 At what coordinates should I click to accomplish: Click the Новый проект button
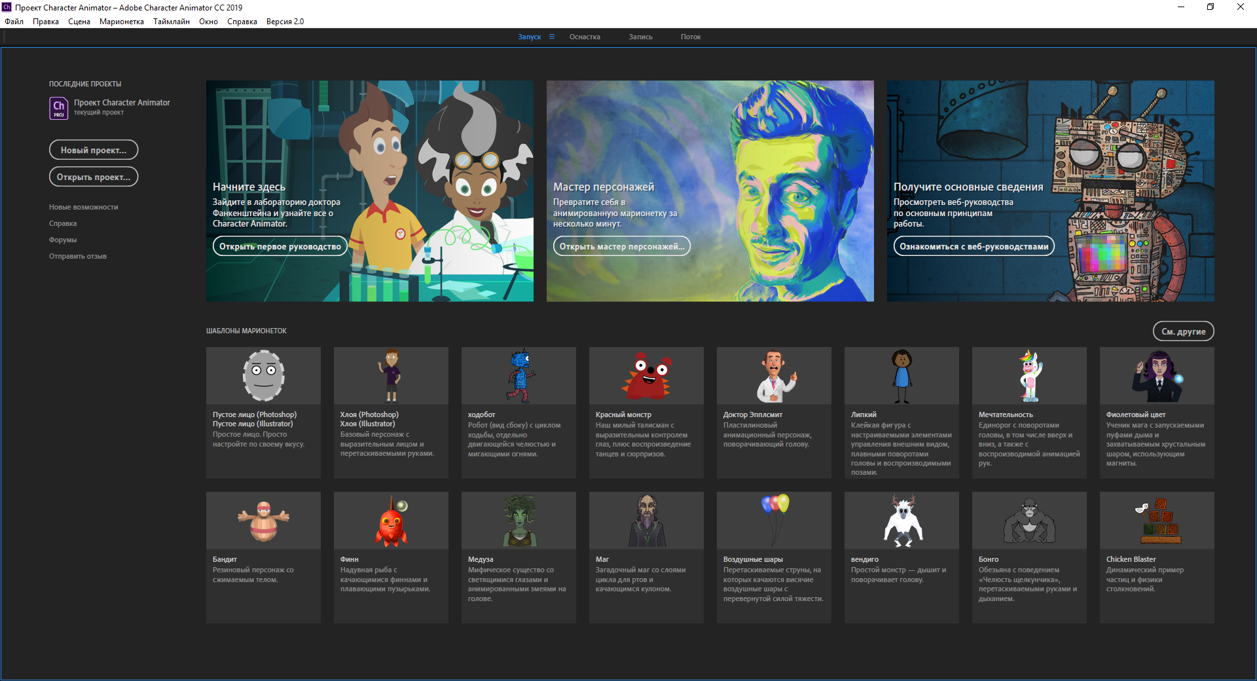coord(94,150)
